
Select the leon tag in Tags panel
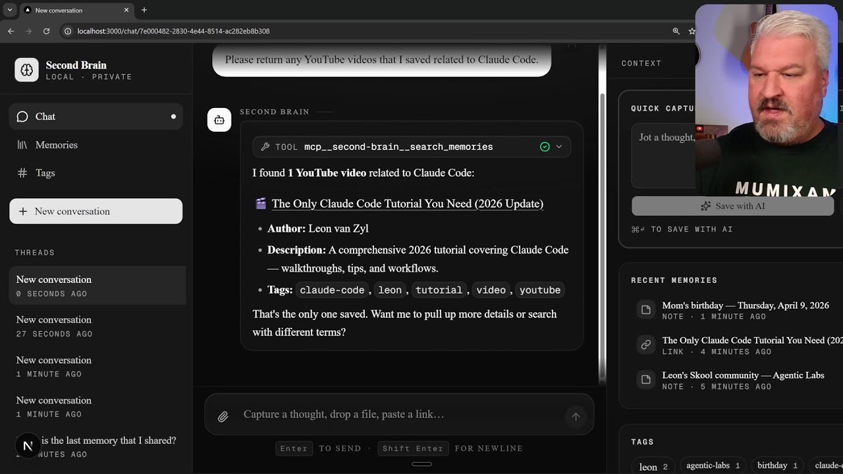coord(653,466)
